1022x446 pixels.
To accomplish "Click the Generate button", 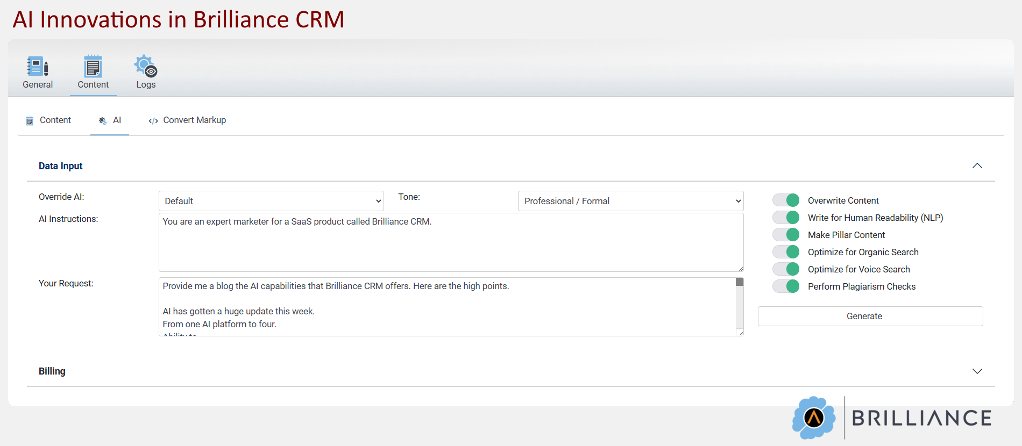I will (x=870, y=316).
